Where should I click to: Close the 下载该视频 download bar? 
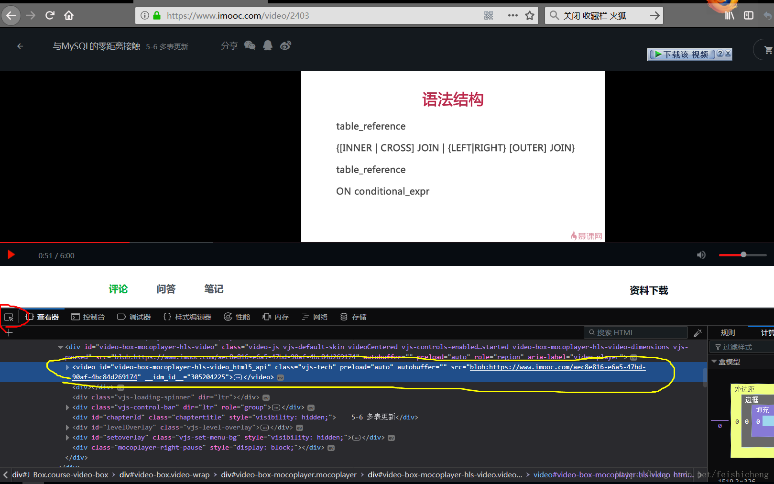[728, 54]
